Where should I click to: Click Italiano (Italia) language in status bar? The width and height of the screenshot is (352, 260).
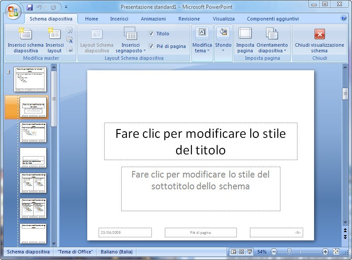116,252
